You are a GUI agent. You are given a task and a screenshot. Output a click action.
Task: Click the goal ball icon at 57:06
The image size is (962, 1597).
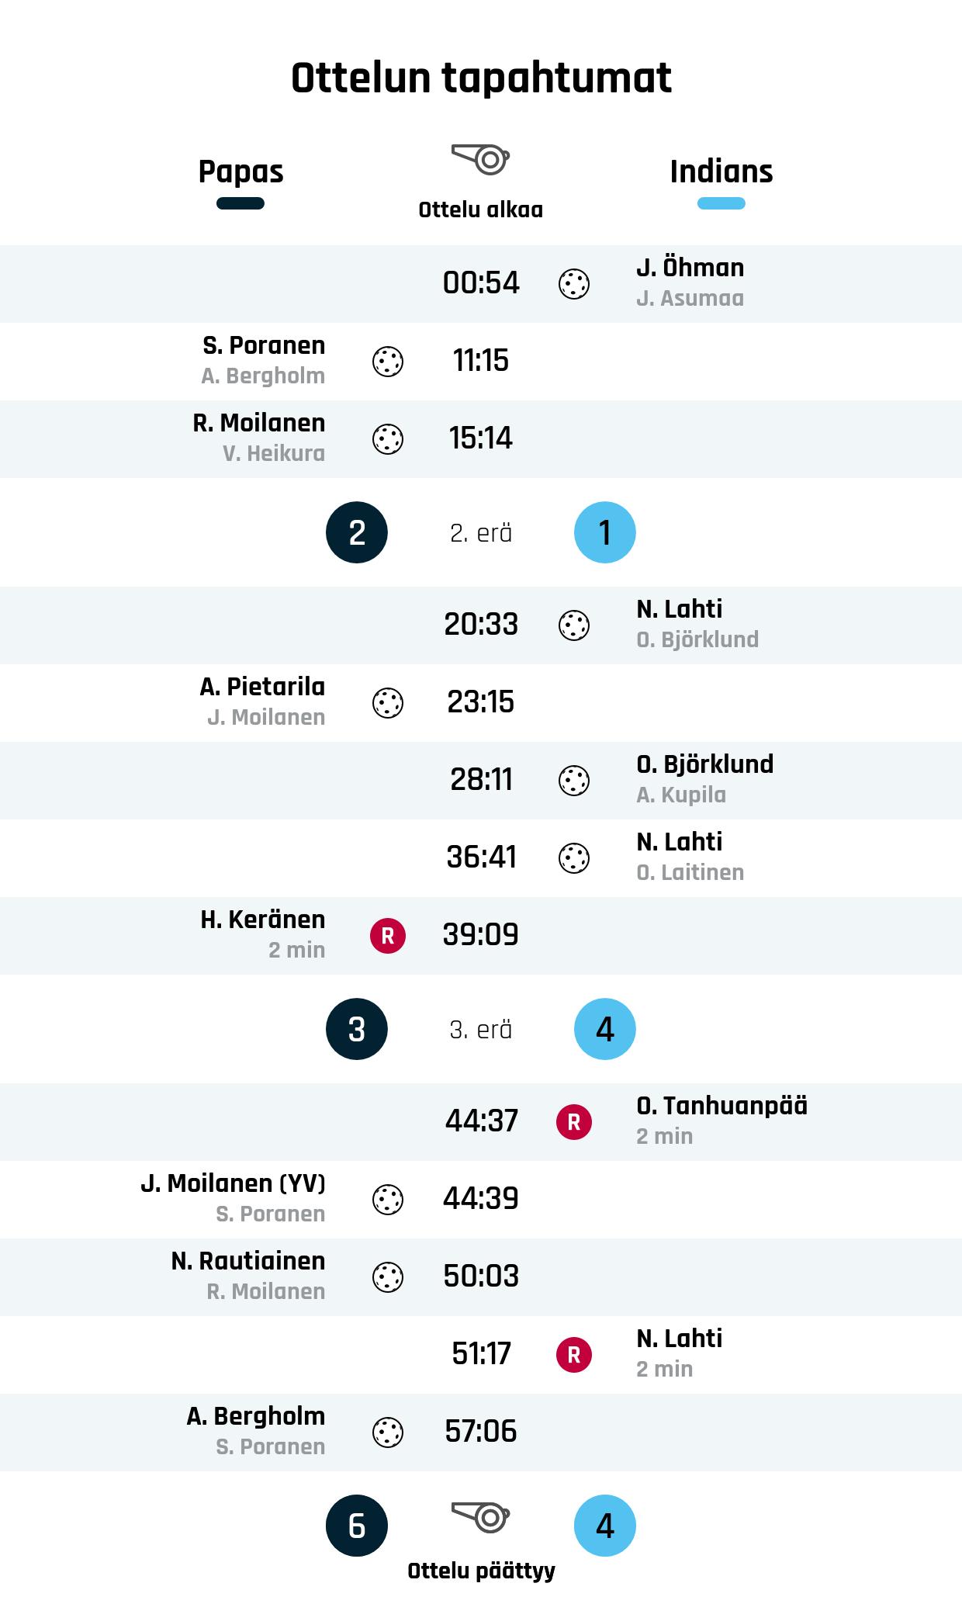coord(388,1432)
